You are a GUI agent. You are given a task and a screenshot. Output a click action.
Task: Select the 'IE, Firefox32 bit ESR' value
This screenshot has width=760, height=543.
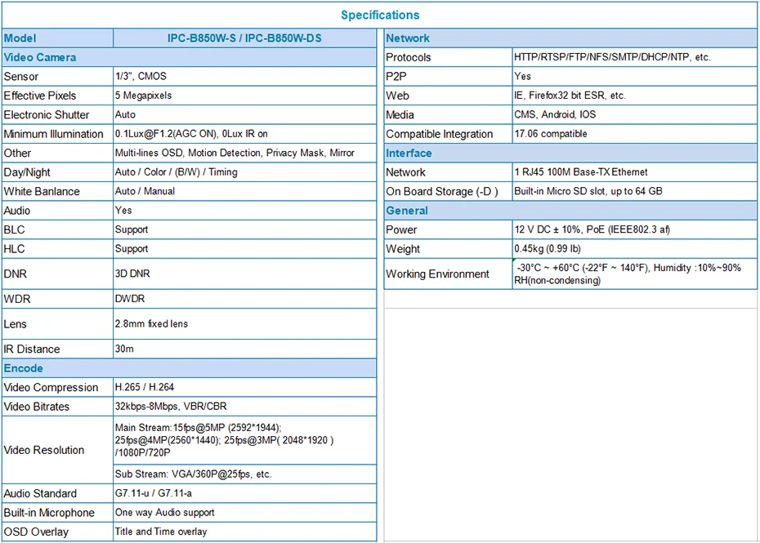point(570,96)
